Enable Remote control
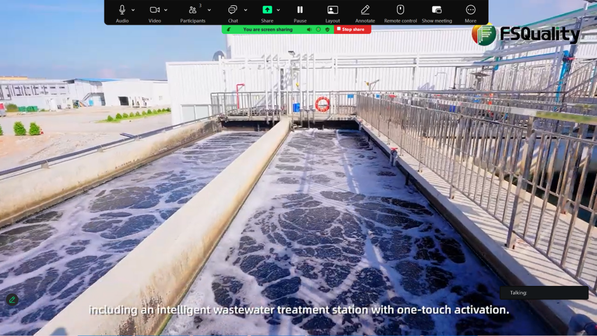The height and width of the screenshot is (336, 597). 401,10
